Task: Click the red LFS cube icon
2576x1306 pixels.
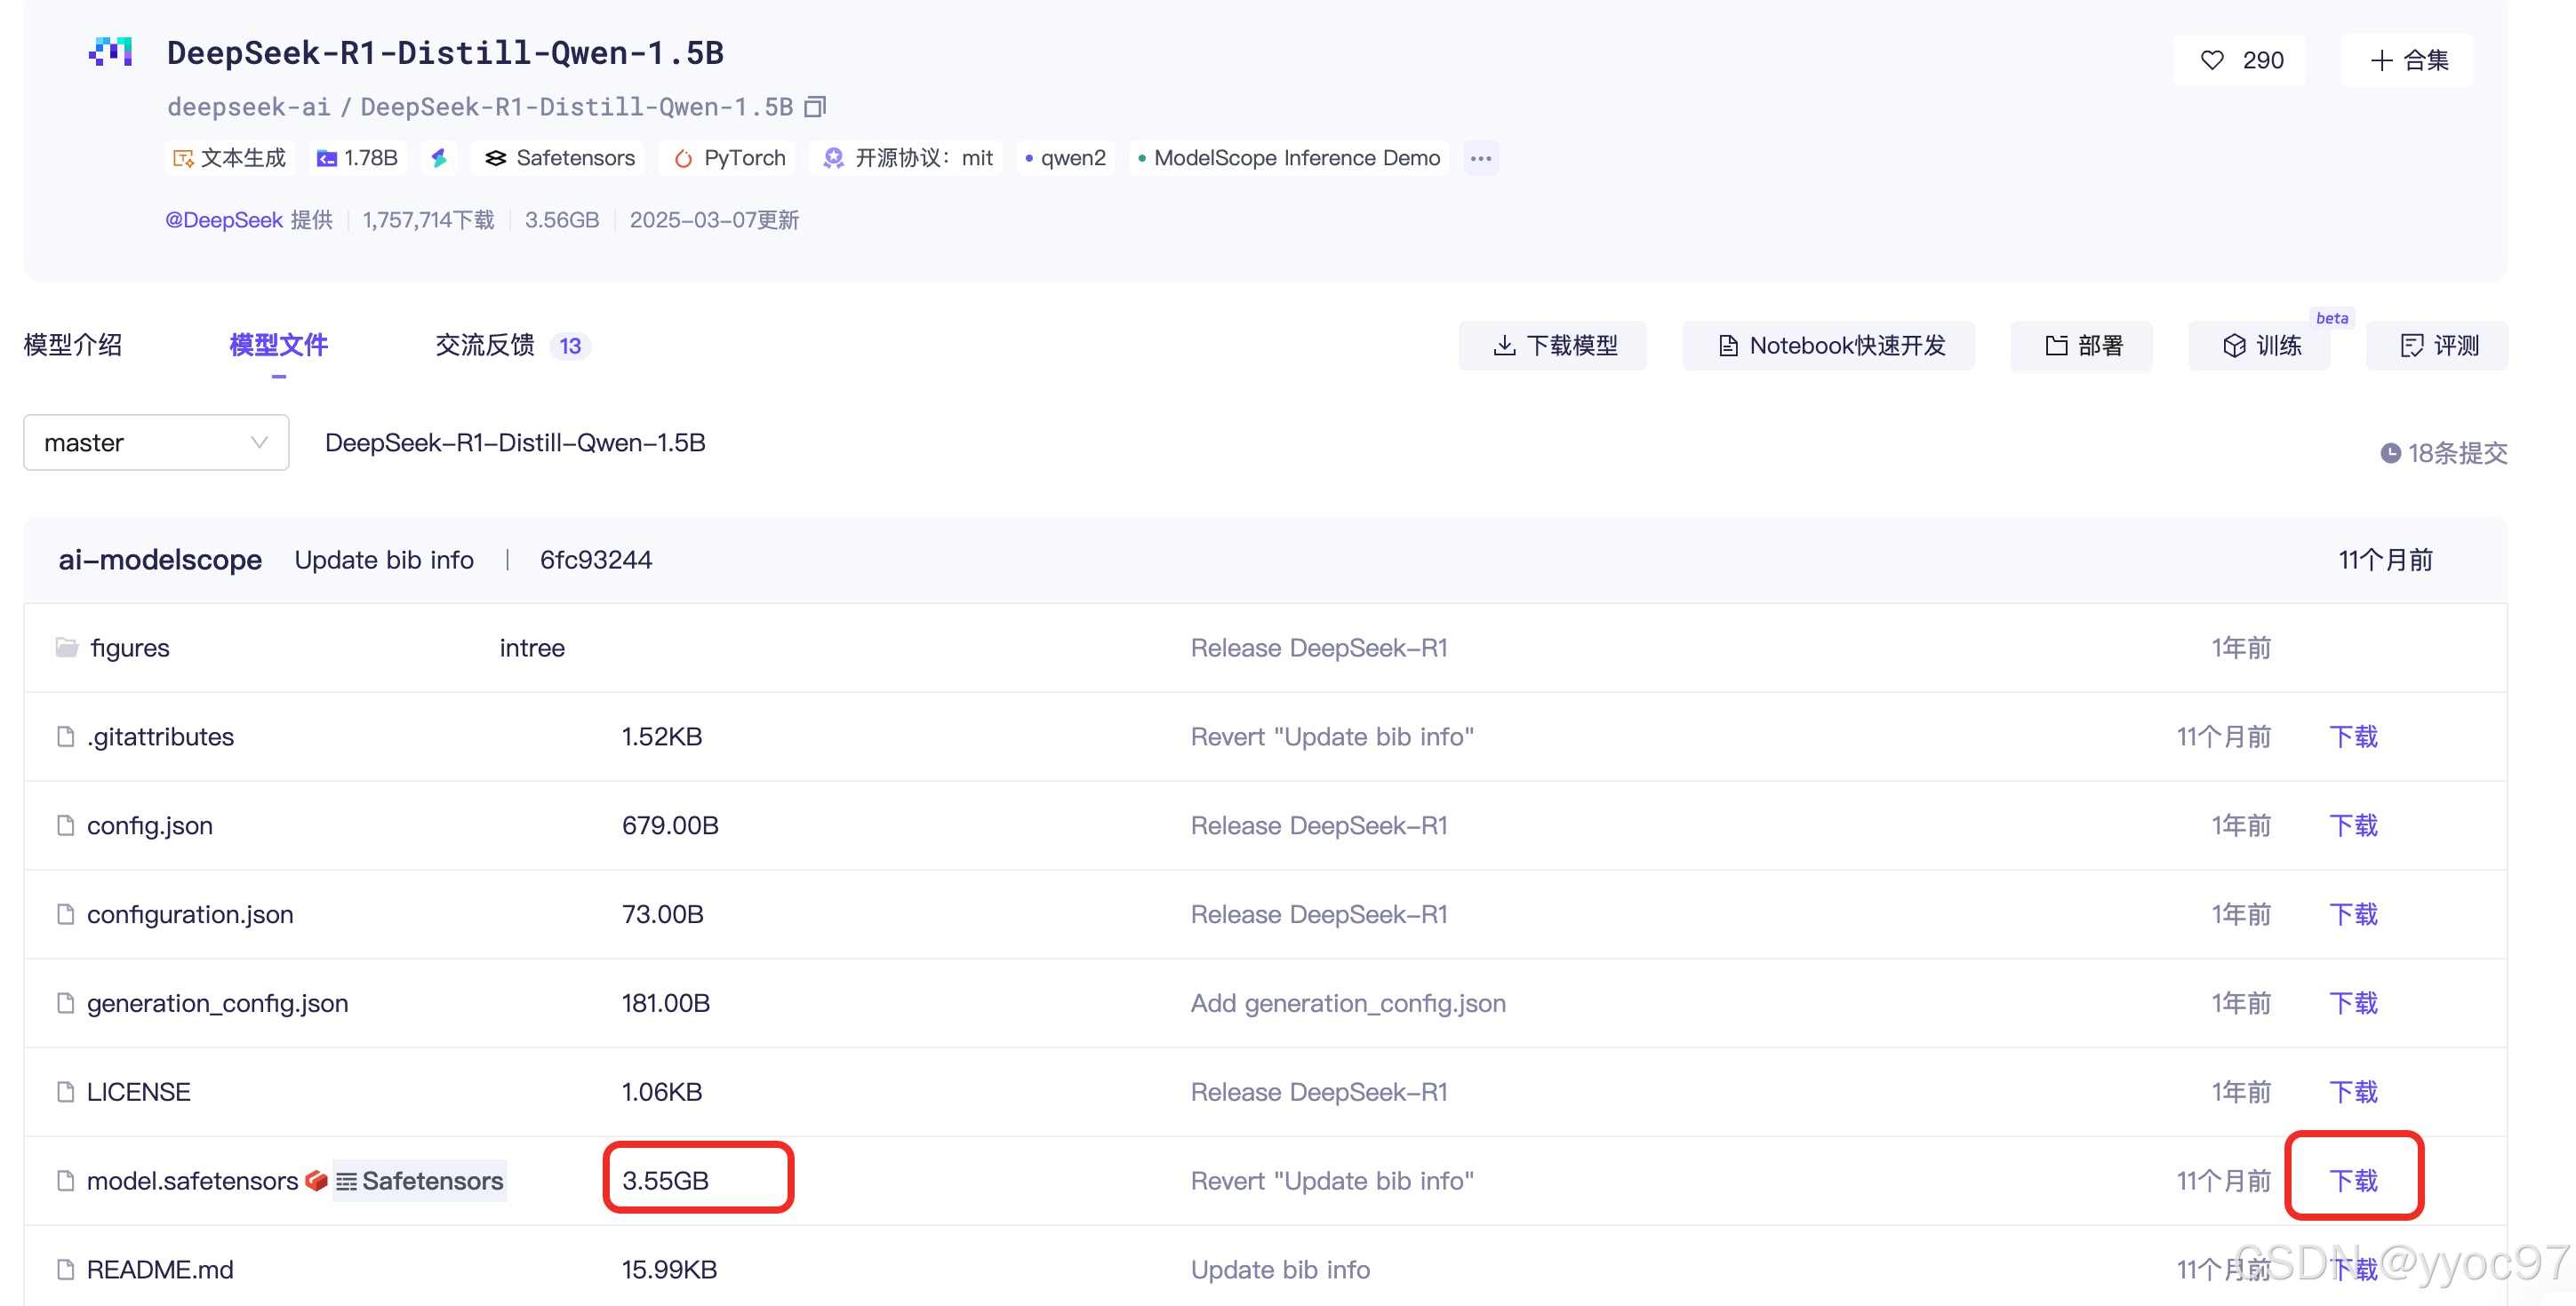Action: 316,1180
